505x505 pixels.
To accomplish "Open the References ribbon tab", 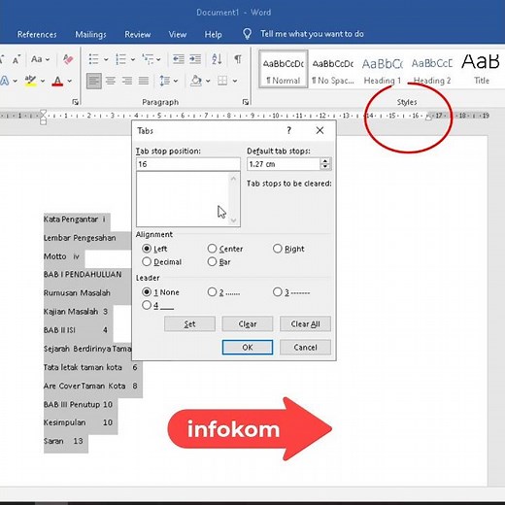I will click(37, 34).
